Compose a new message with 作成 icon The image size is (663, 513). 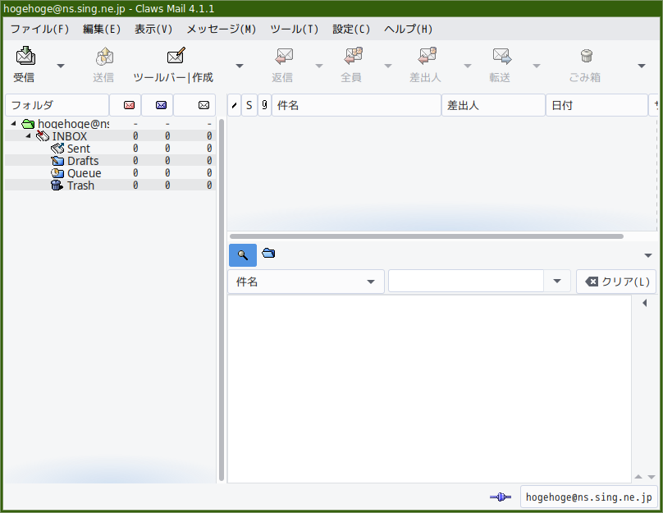176,55
